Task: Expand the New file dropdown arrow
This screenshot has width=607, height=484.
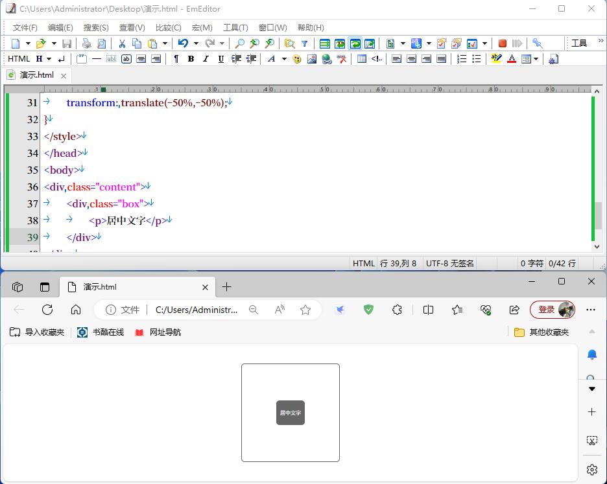Action: tap(28, 43)
